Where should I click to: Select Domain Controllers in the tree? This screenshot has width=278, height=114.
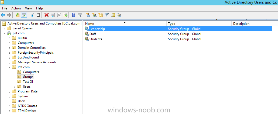point(32,48)
